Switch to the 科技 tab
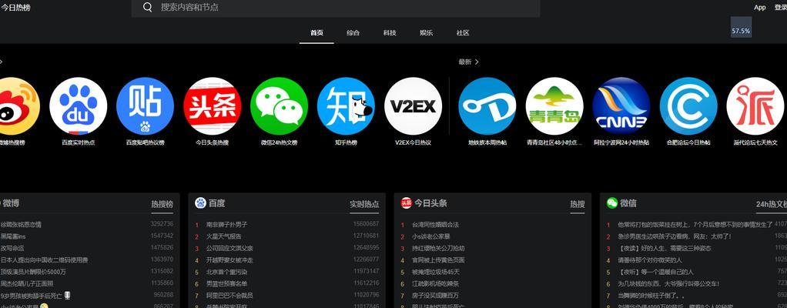The width and height of the screenshot is (787, 308). 390,32
